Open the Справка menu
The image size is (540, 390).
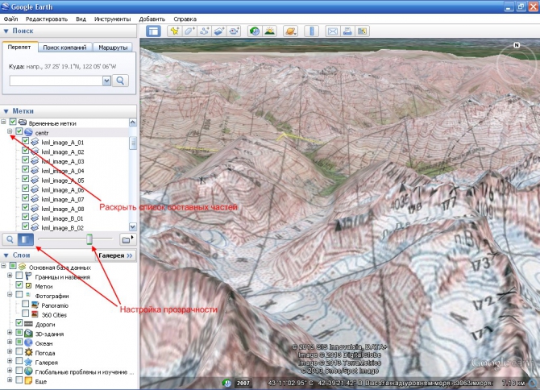click(x=185, y=19)
